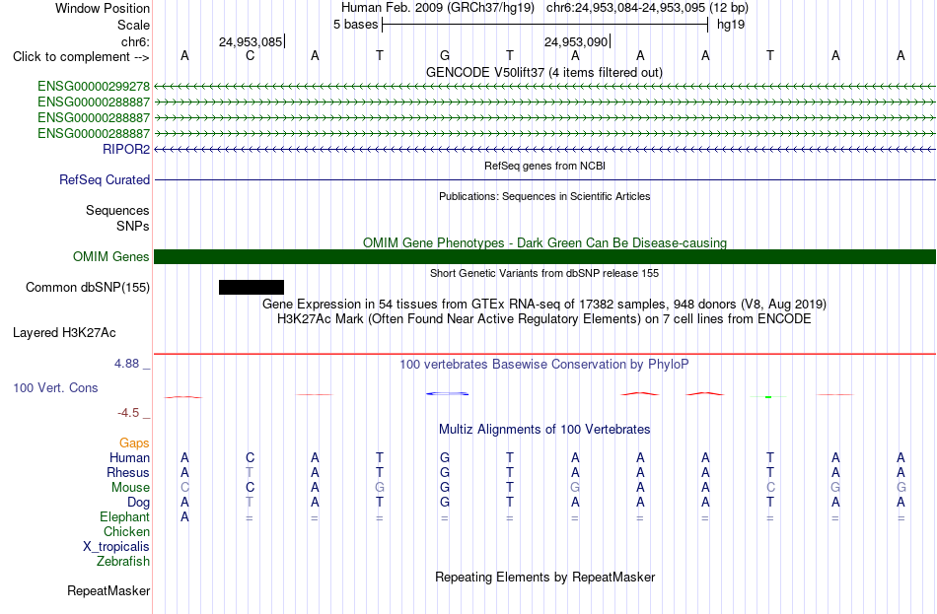Select the Rhesus species row label
Screen dimensions: 937x614
tap(128, 473)
